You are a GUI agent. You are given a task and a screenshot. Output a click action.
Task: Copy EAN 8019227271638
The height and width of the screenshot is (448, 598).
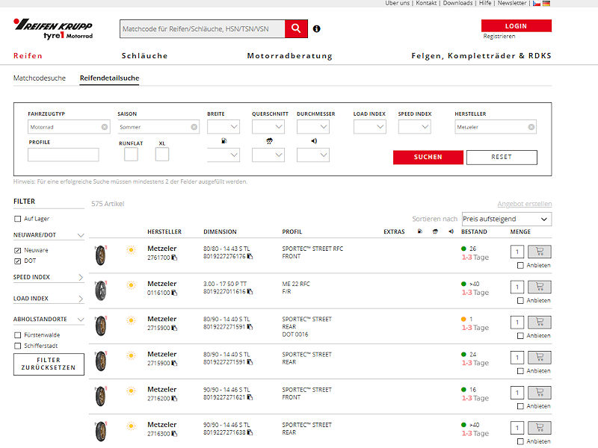point(250,432)
